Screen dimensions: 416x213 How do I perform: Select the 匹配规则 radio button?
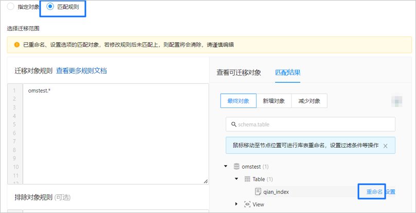pyautogui.click(x=50, y=7)
